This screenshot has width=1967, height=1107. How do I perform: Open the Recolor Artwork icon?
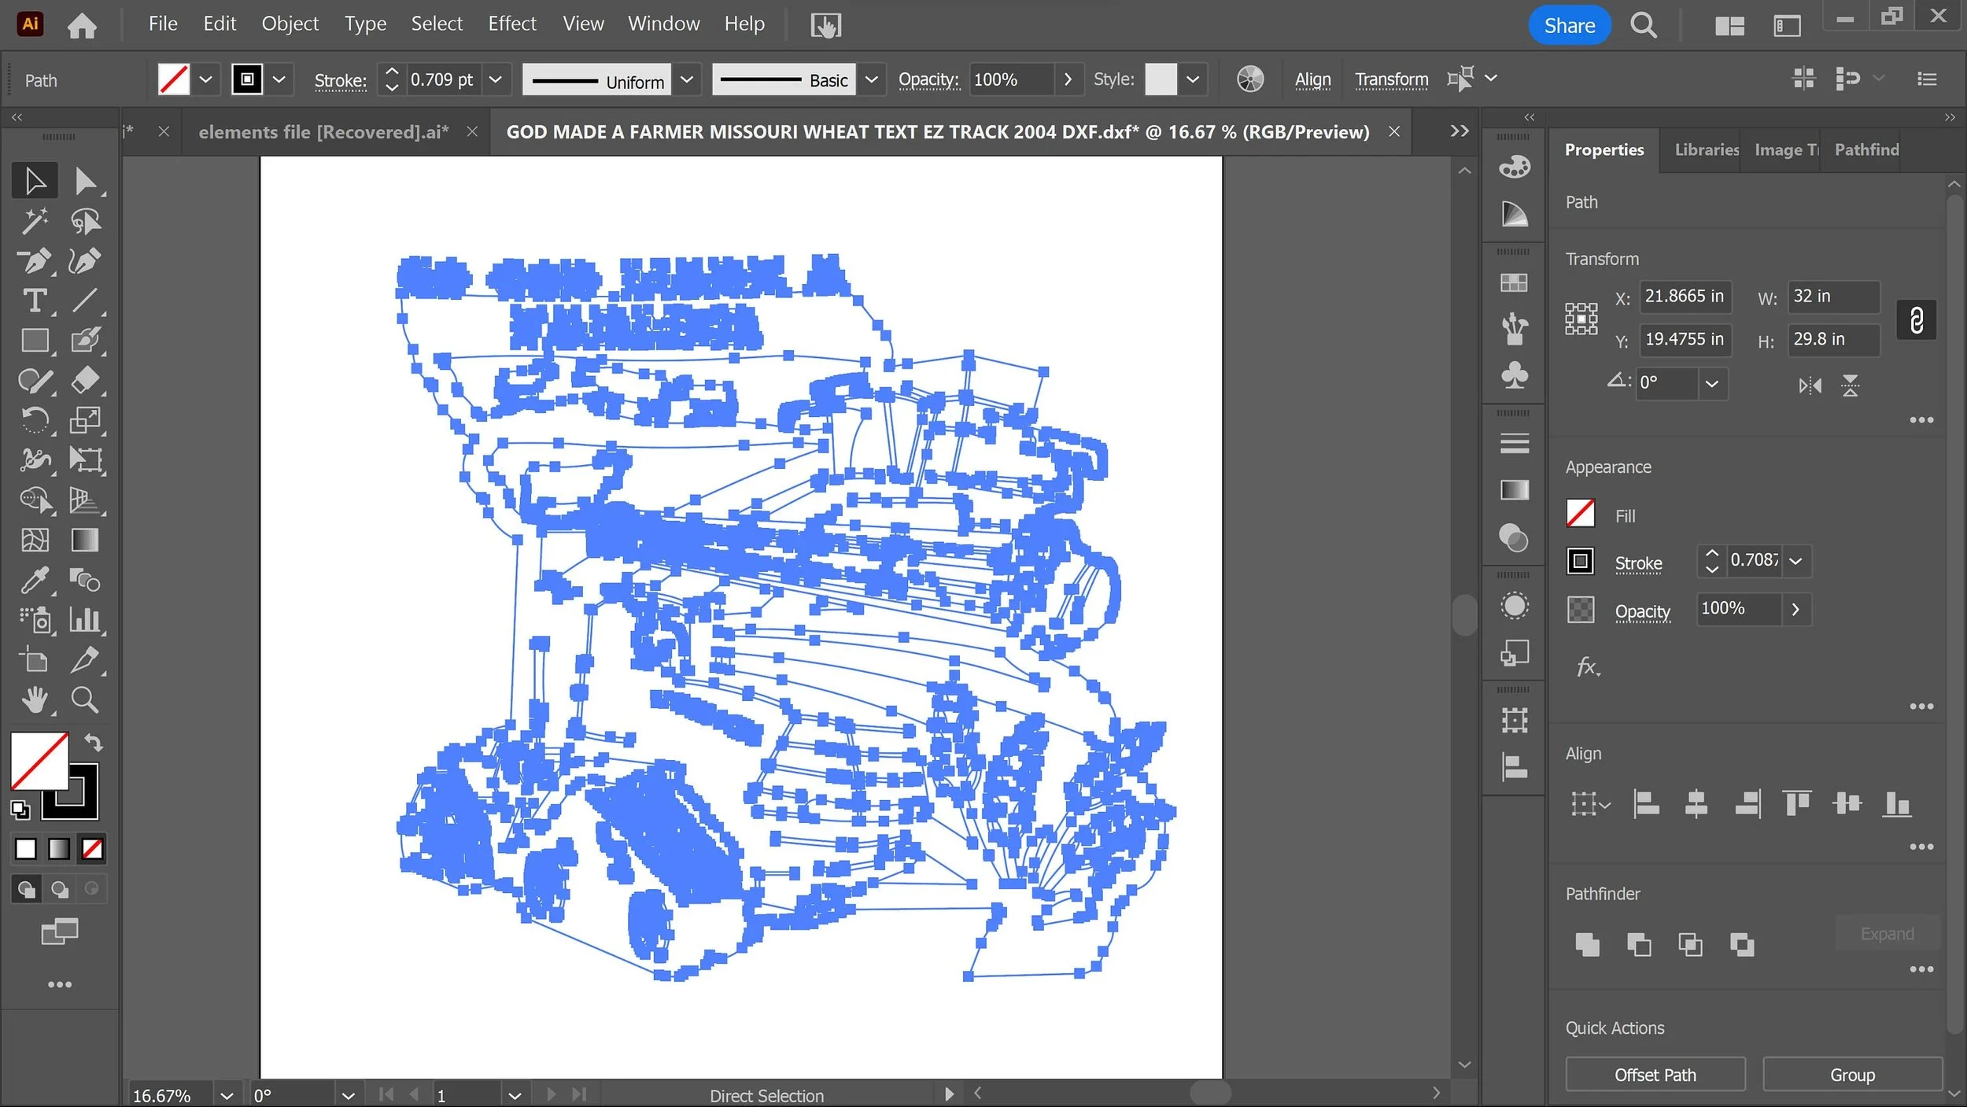click(1249, 79)
